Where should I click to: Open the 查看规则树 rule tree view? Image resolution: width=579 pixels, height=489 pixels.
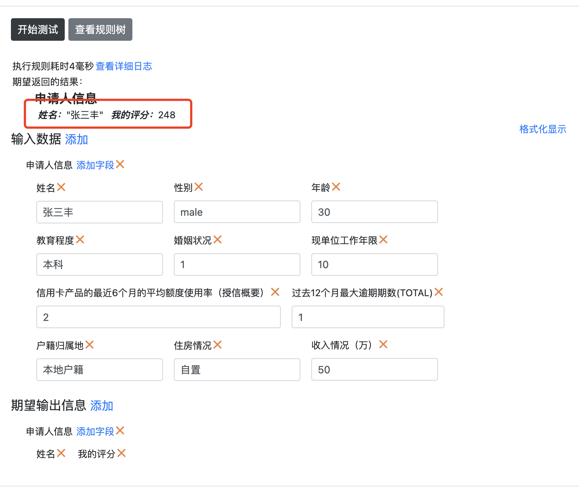coord(100,29)
